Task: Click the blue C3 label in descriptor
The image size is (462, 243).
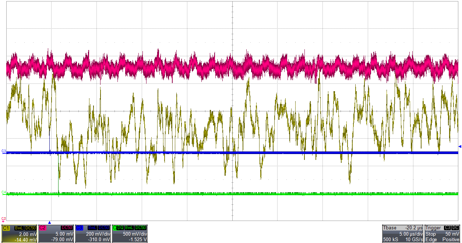Action: tap(79, 228)
